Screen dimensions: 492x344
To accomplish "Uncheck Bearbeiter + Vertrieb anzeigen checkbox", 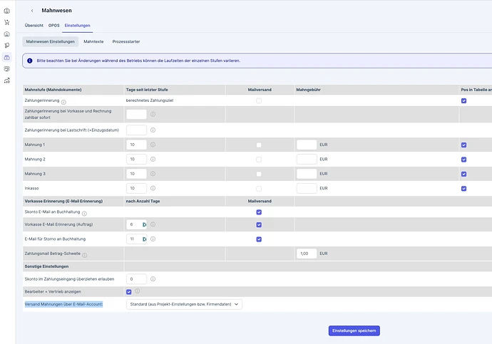I will [129, 292].
